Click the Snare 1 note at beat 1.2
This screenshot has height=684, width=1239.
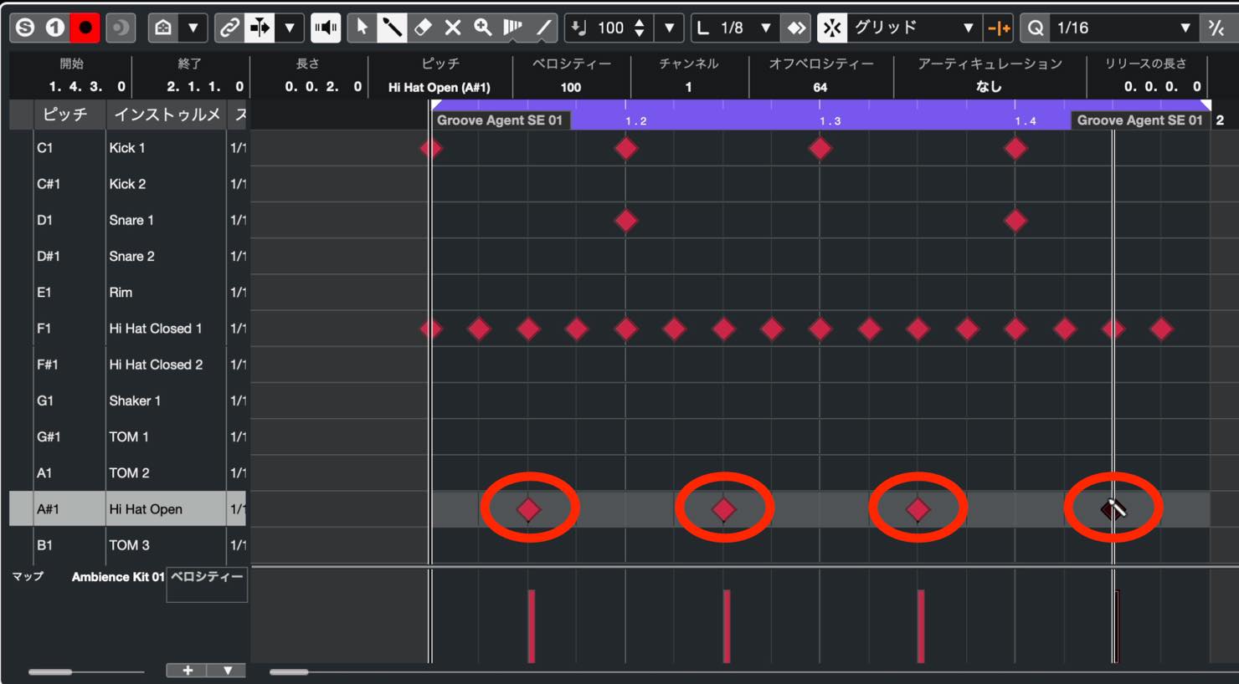tap(625, 221)
